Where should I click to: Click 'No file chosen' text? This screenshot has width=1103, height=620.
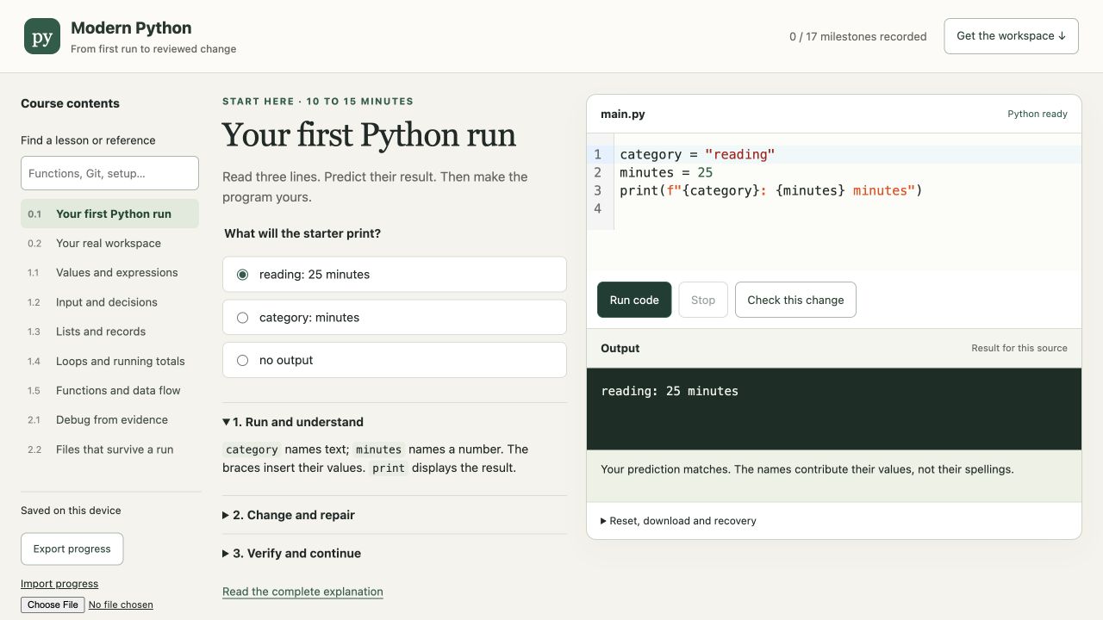(121, 604)
